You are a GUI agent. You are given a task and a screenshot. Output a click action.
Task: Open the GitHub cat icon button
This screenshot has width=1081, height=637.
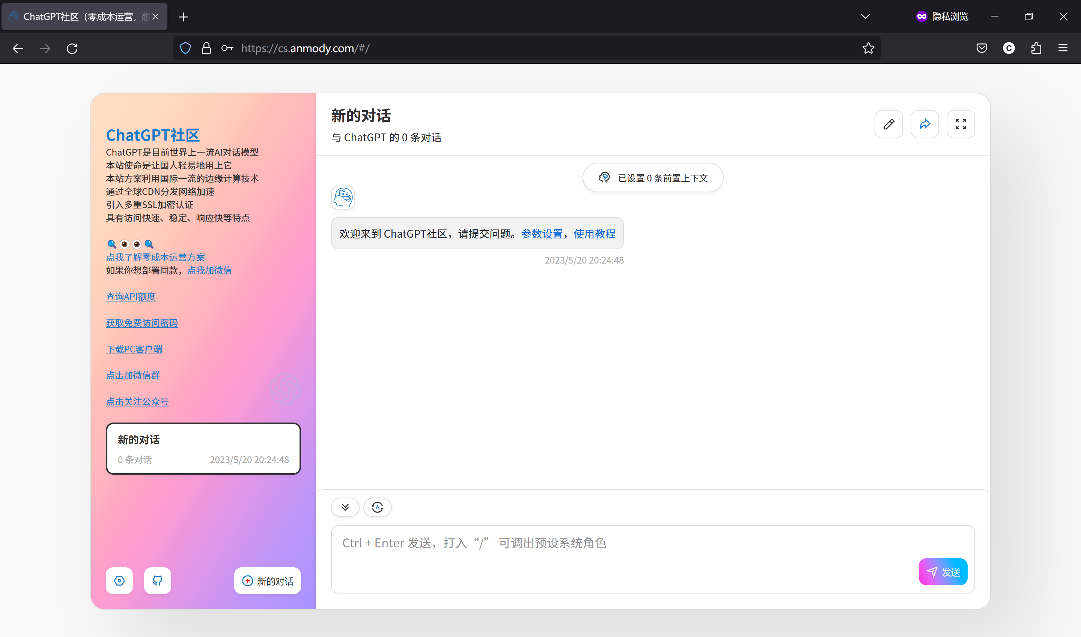click(x=158, y=581)
